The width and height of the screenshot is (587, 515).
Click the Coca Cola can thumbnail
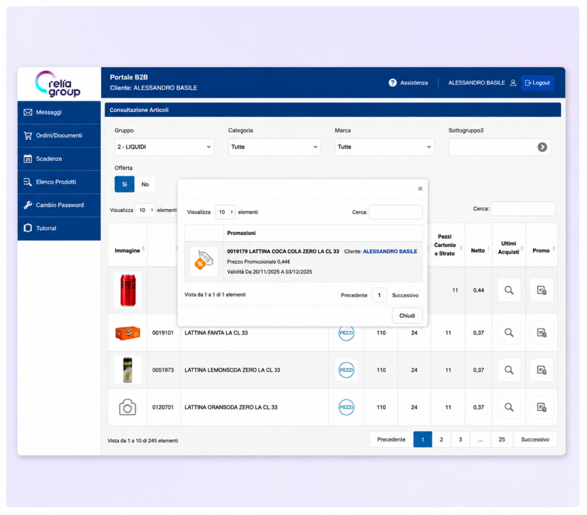[x=128, y=290]
